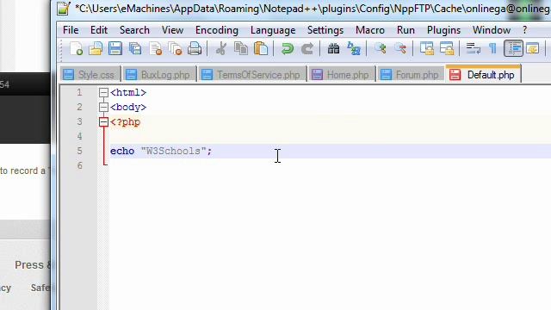Toggle word wrap toolbar icon
The width and height of the screenshot is (551, 310).
point(473,48)
